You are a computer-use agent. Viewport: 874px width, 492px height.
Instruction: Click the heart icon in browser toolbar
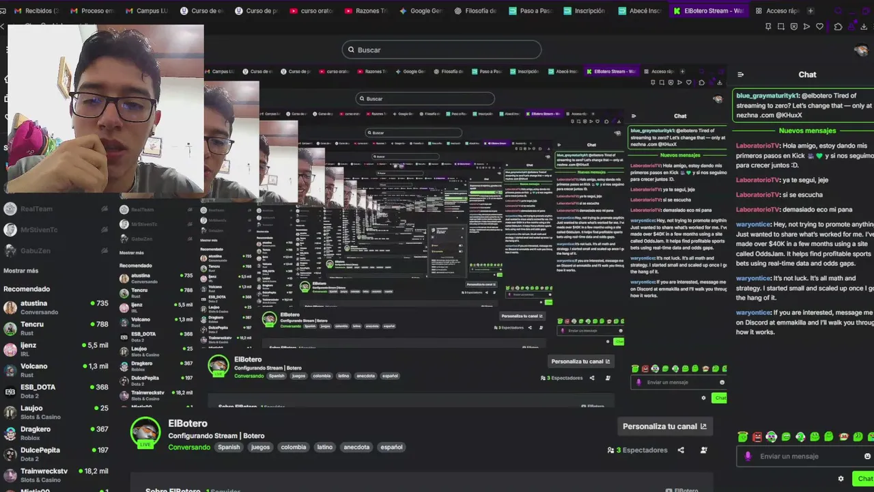(x=819, y=27)
